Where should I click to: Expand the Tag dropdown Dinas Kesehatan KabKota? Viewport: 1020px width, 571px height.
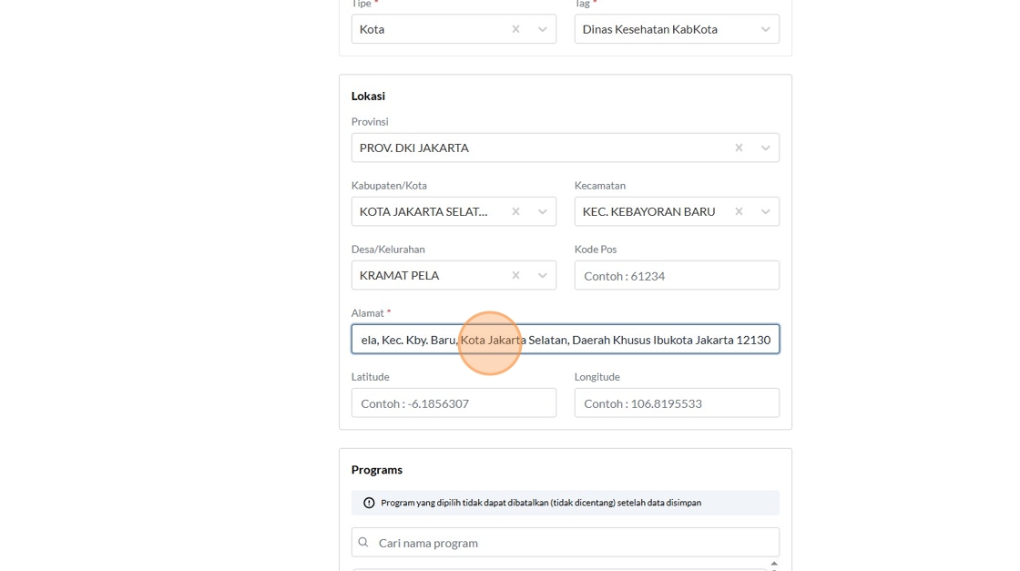click(766, 29)
